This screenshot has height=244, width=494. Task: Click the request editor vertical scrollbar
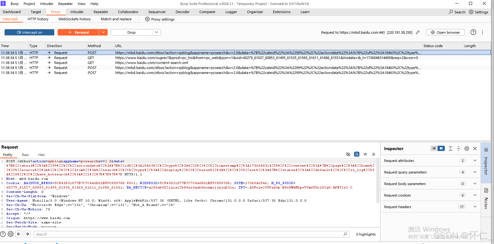point(378,181)
